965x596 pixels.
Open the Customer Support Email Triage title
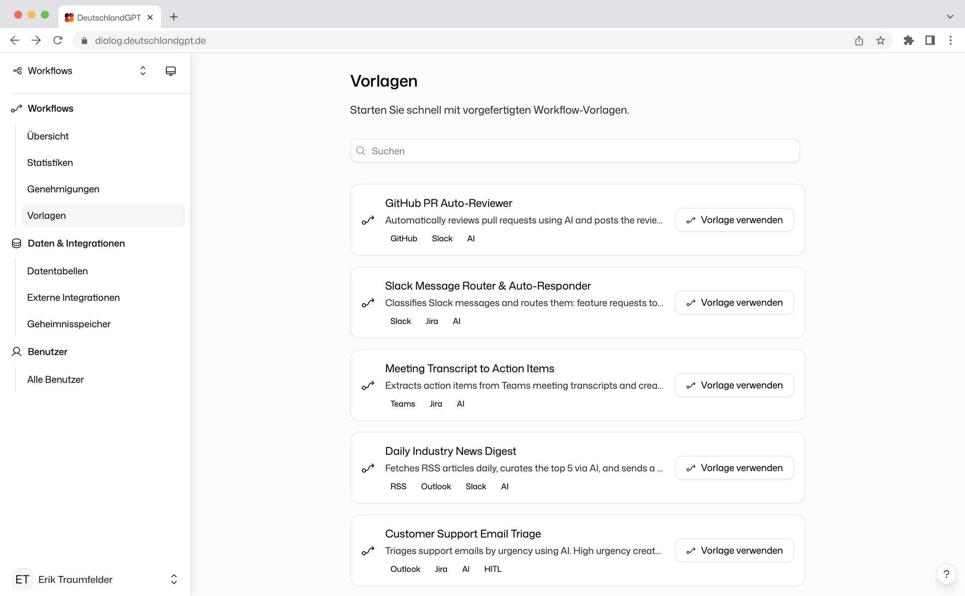pos(463,534)
